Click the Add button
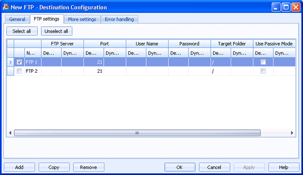The image size is (303, 175). pyautogui.click(x=20, y=167)
